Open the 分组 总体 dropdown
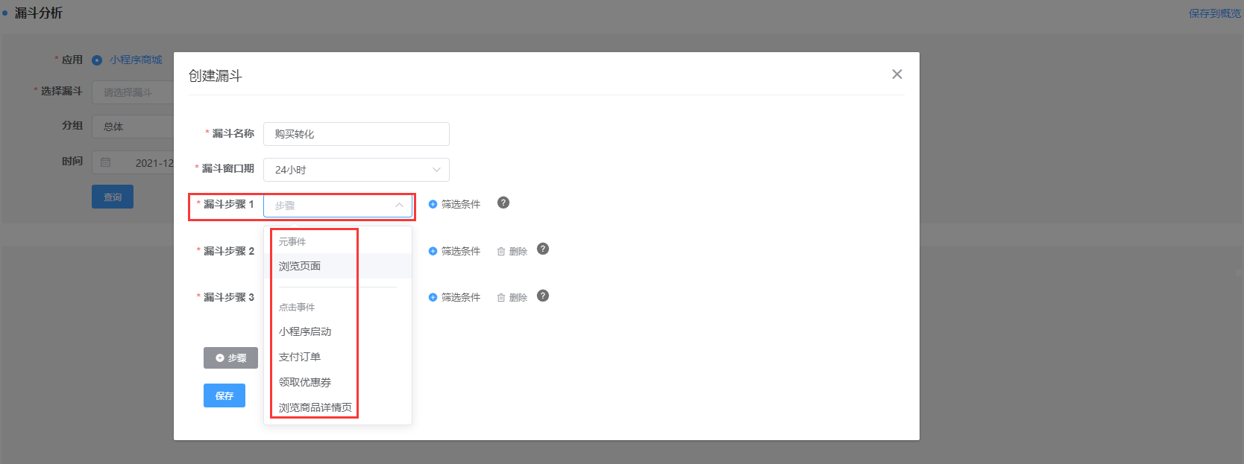Image resolution: width=1244 pixels, height=464 pixels. 133,127
